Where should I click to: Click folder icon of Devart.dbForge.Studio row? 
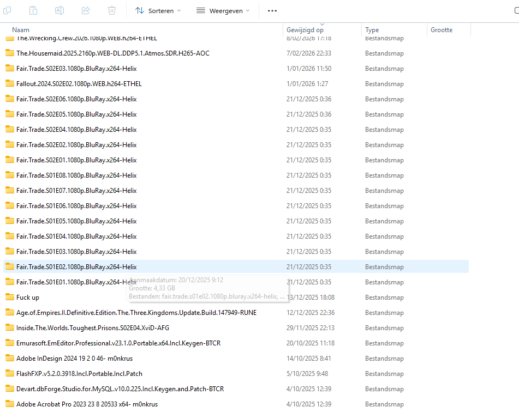(10, 388)
